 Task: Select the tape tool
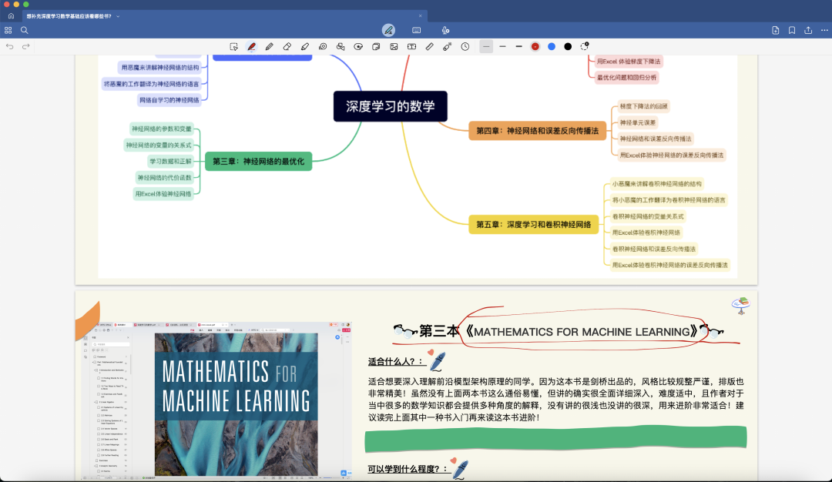323,47
